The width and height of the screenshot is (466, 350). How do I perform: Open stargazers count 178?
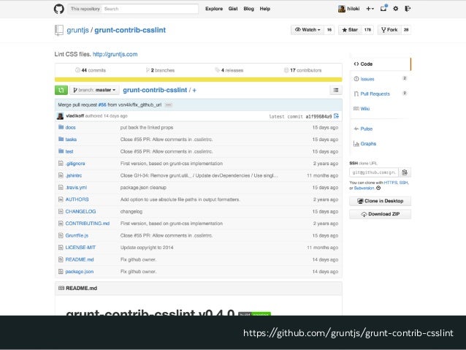[367, 30]
